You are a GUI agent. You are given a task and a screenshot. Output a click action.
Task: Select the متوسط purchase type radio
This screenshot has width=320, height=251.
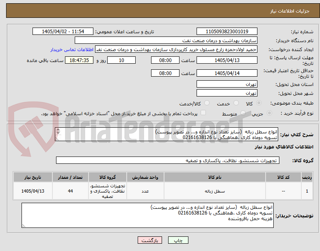(243, 113)
